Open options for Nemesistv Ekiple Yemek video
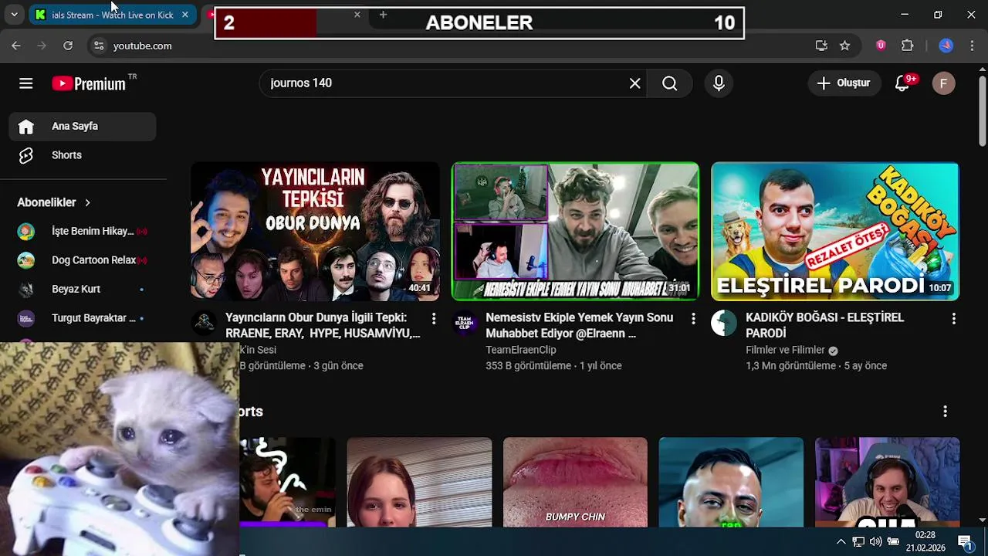 [x=693, y=319]
